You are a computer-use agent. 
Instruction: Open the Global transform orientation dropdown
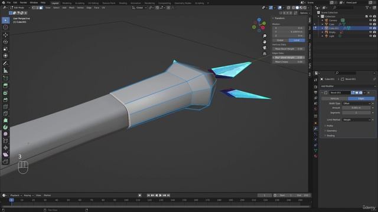point(139,8)
